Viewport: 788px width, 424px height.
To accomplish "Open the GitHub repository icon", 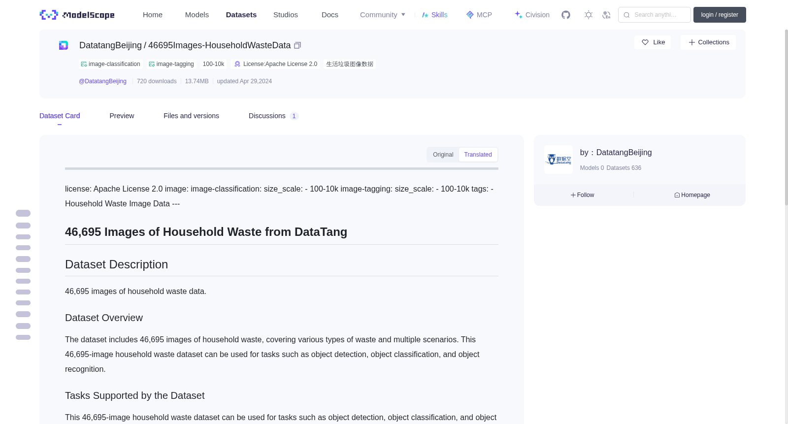I will (x=566, y=15).
